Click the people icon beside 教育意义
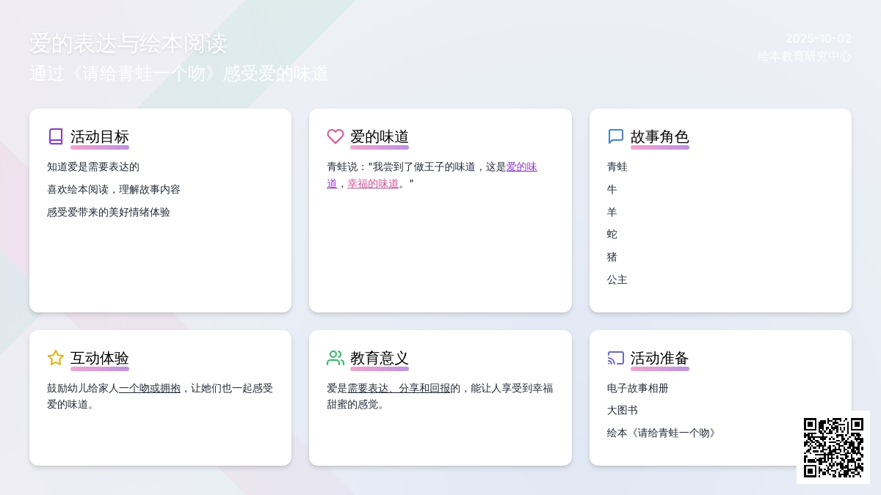 click(x=336, y=358)
